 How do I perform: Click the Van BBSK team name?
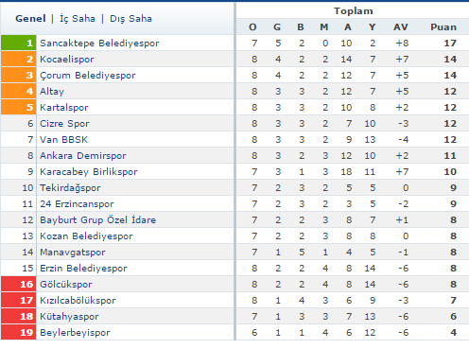(63, 140)
